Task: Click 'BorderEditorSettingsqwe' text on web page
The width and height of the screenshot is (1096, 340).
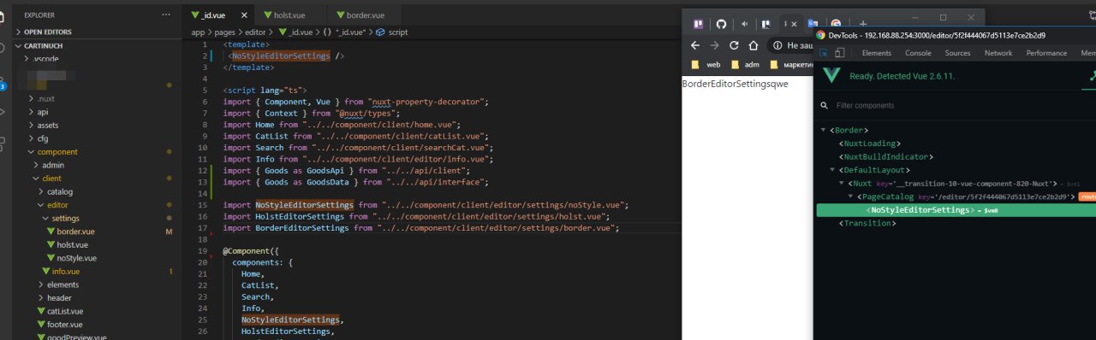Action: [735, 84]
